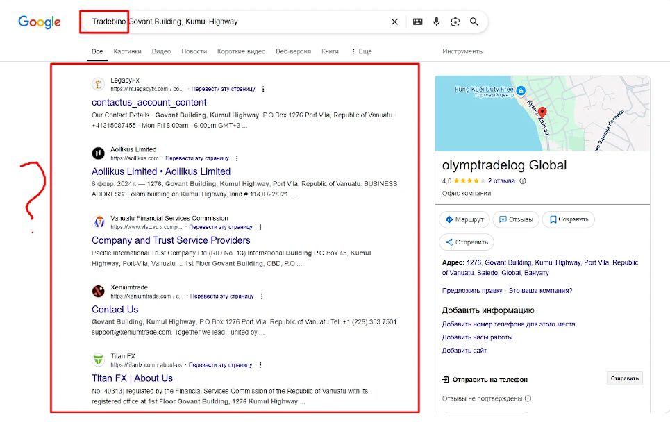The height and width of the screenshot is (445, 670).
Task: Click the Маршрут directions button
Action: coord(464,219)
